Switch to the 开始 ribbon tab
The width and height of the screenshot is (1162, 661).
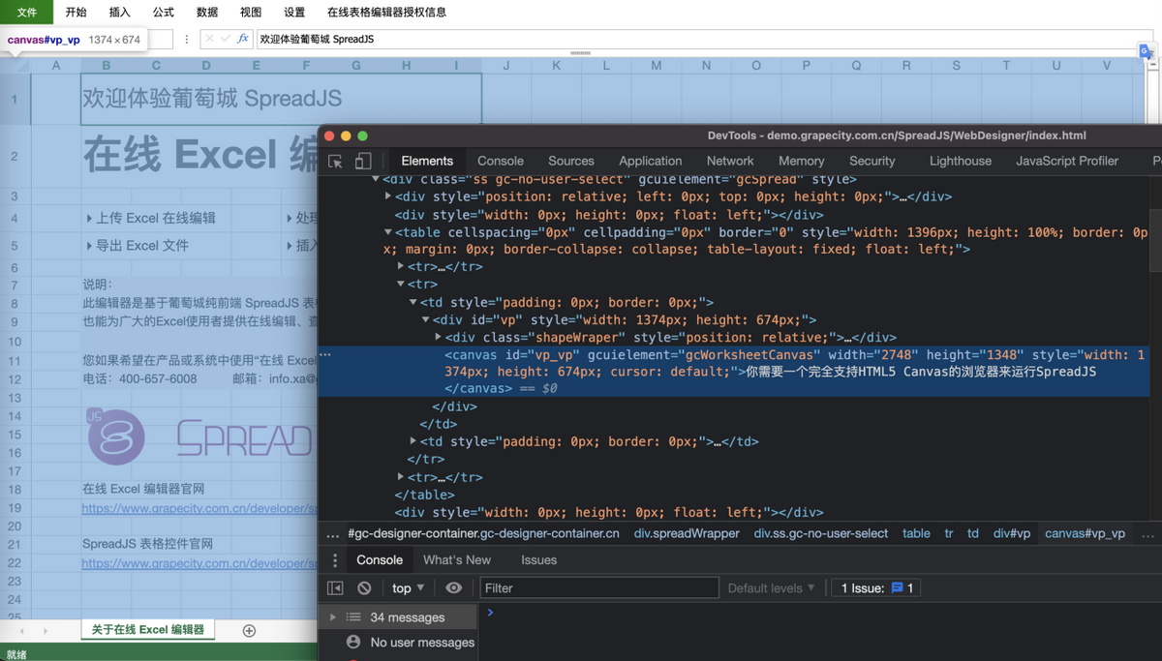[x=76, y=13]
